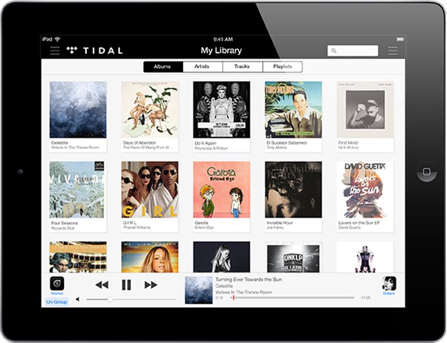Click 'Turning Ever Towards the Sun' title

tap(248, 280)
